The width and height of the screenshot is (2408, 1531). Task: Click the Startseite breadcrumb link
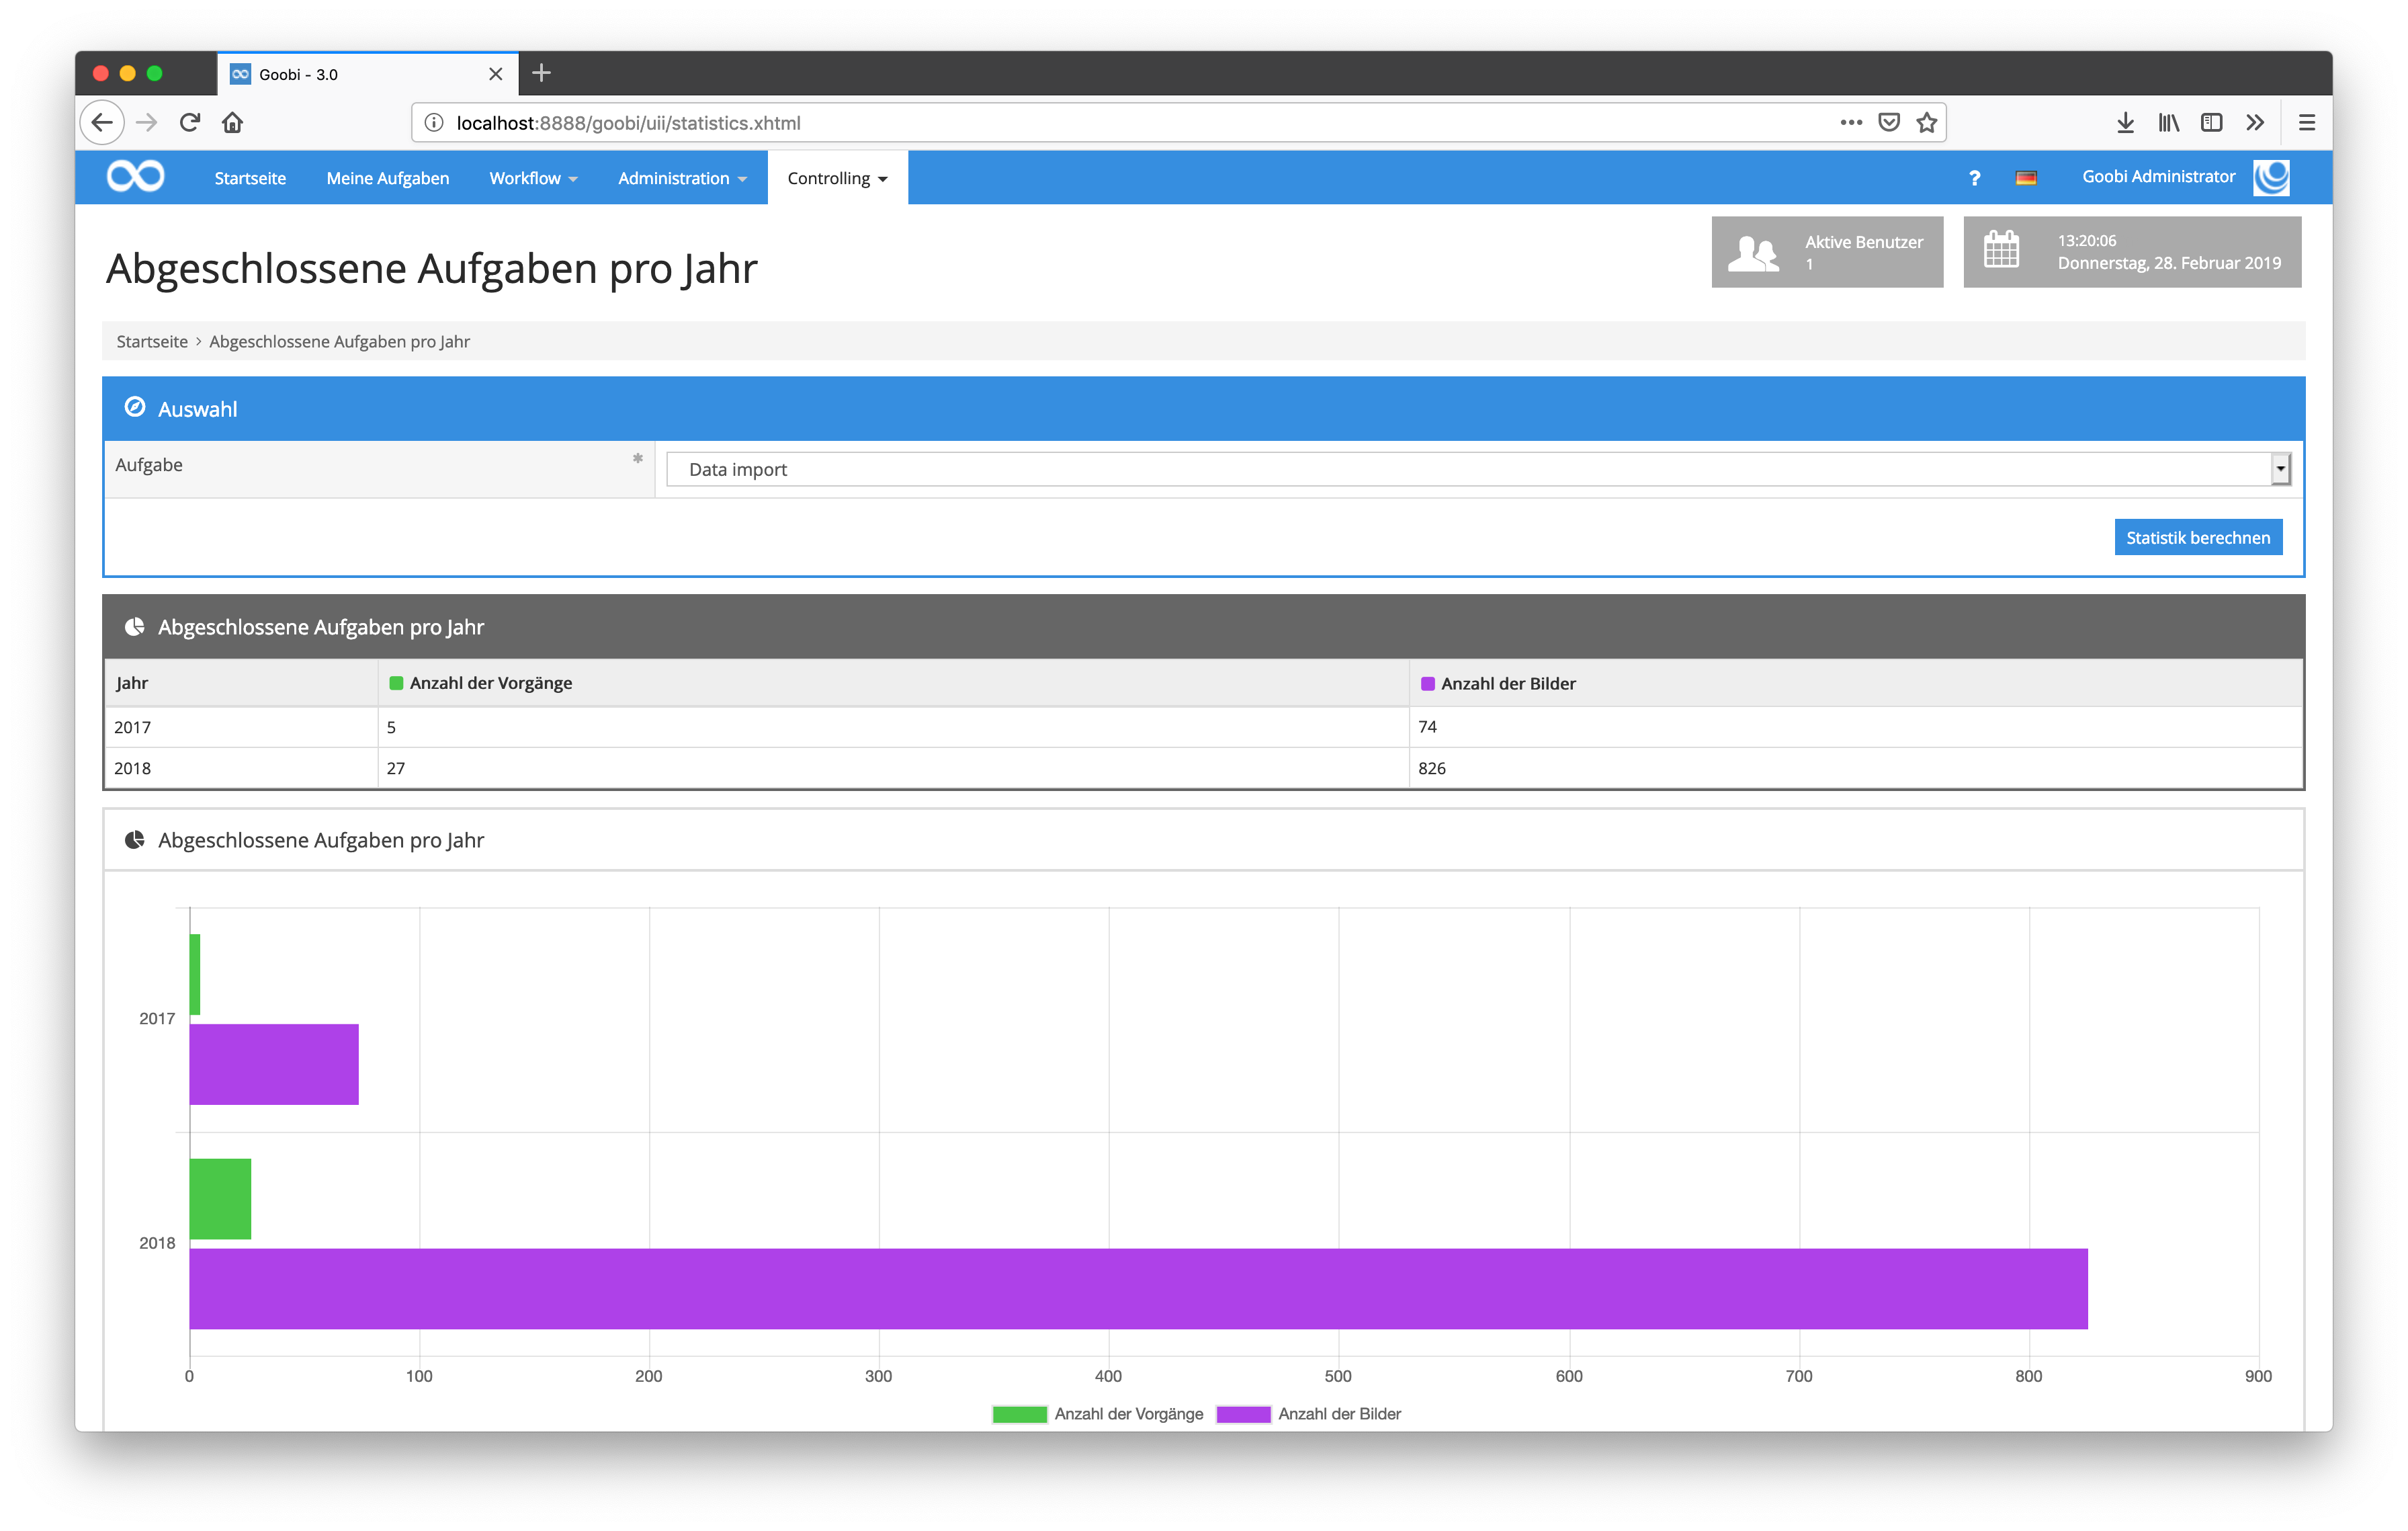click(x=152, y=342)
